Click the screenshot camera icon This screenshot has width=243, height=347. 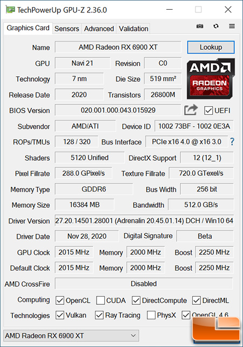200,26
